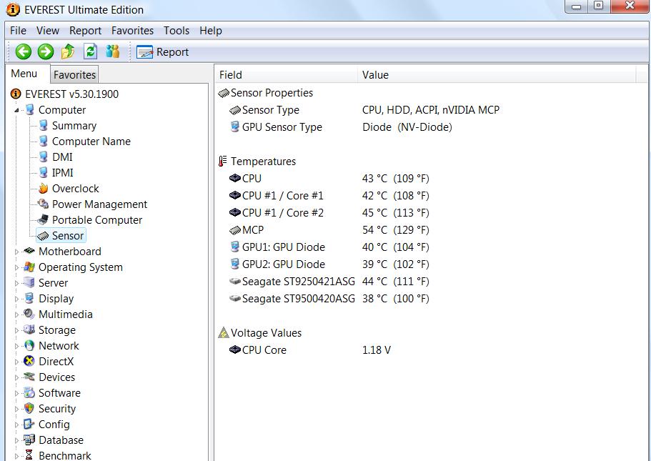Expand the Network tree node

16,346
